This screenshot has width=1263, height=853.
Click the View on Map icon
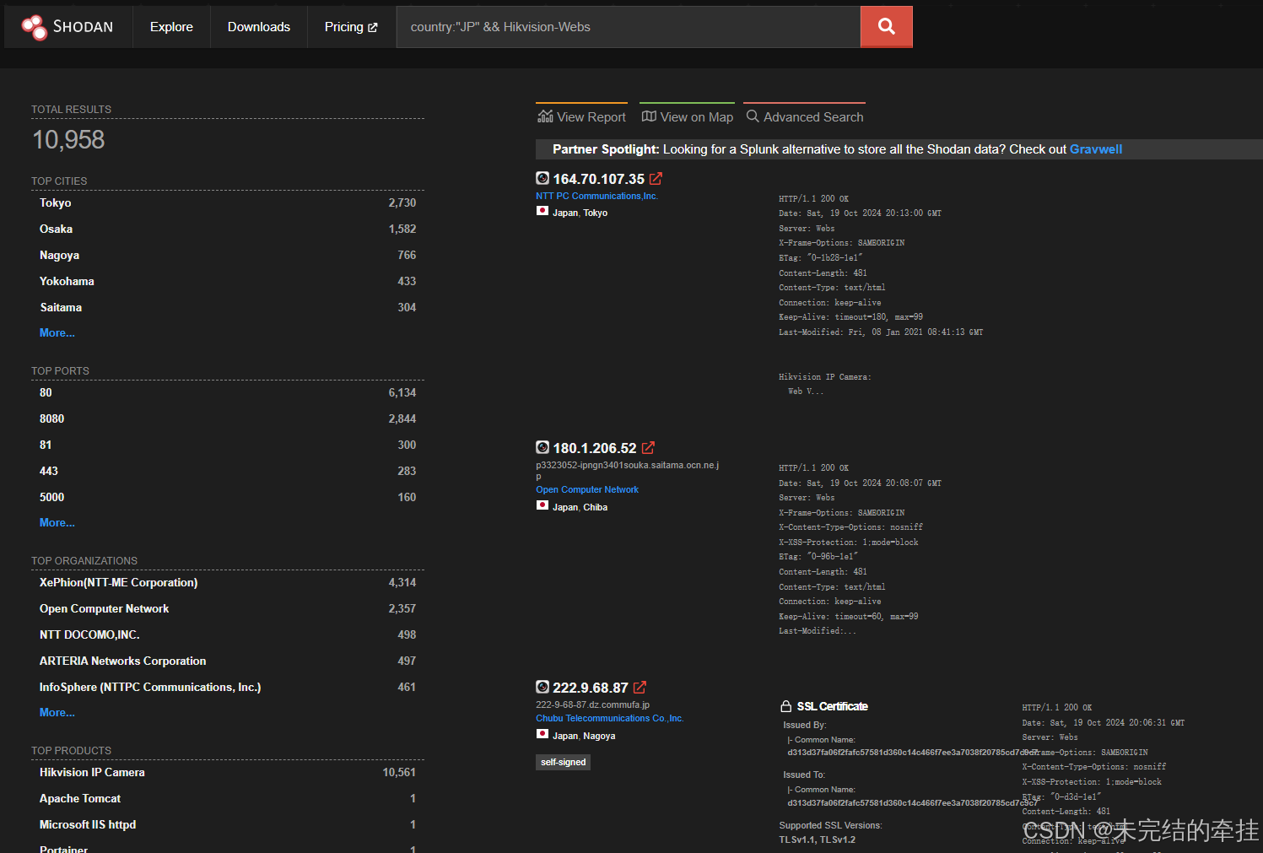pyautogui.click(x=649, y=116)
